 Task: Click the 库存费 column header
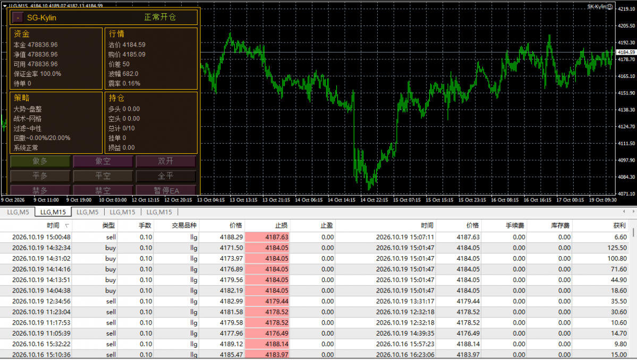click(x=549, y=226)
